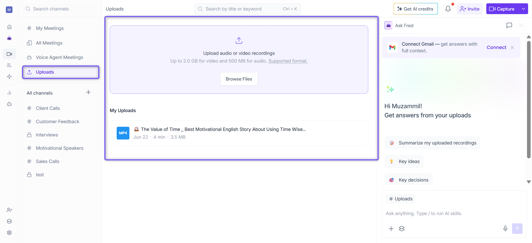The width and height of the screenshot is (532, 243).
Task: Select Summarize my uploaded recordings suggestion
Action: [432, 143]
